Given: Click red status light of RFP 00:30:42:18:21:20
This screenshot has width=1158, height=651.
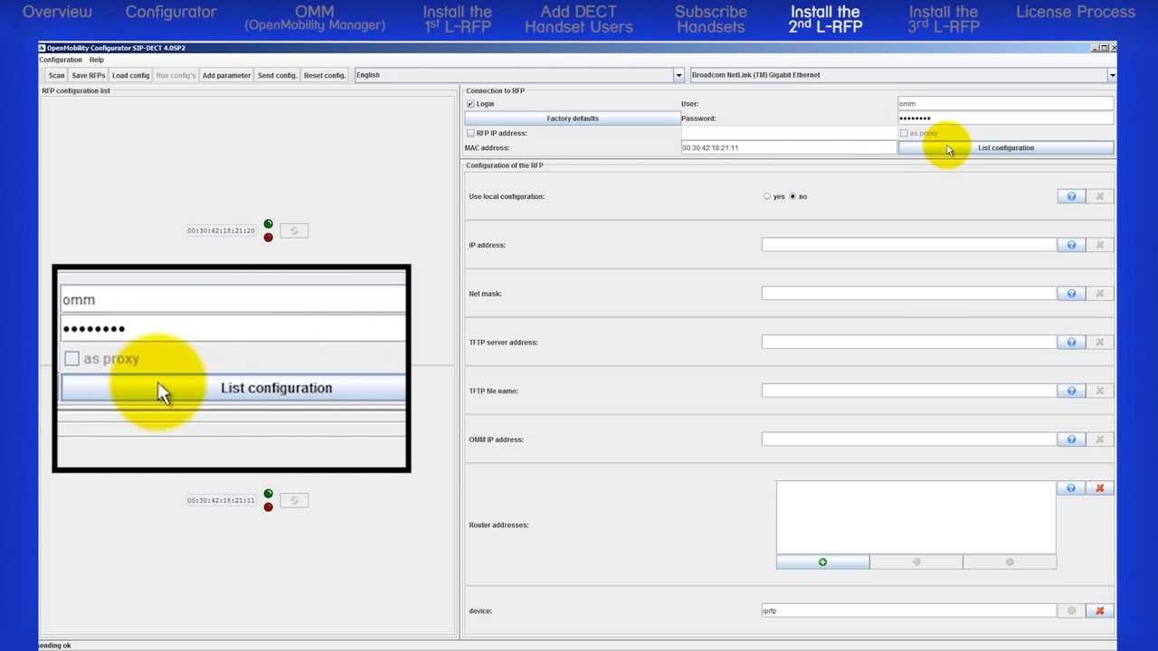Looking at the screenshot, I should point(268,237).
